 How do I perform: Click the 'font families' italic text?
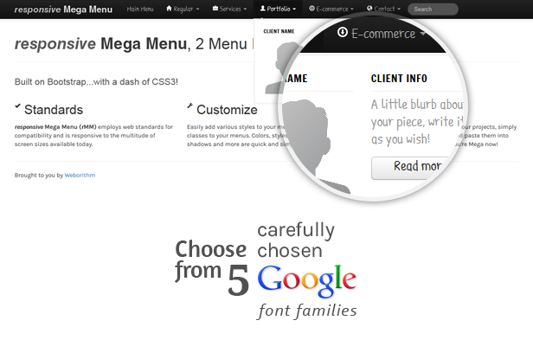(x=307, y=311)
